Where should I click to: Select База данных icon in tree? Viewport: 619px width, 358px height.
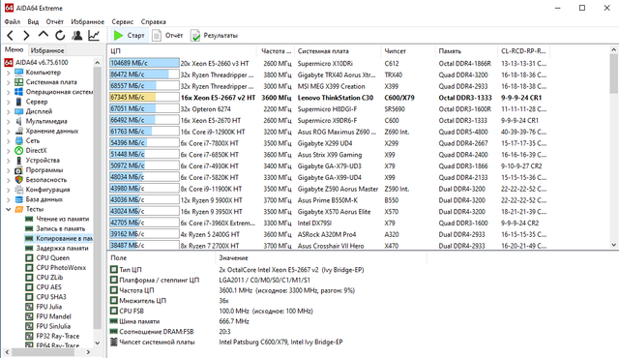pyautogui.click(x=19, y=199)
